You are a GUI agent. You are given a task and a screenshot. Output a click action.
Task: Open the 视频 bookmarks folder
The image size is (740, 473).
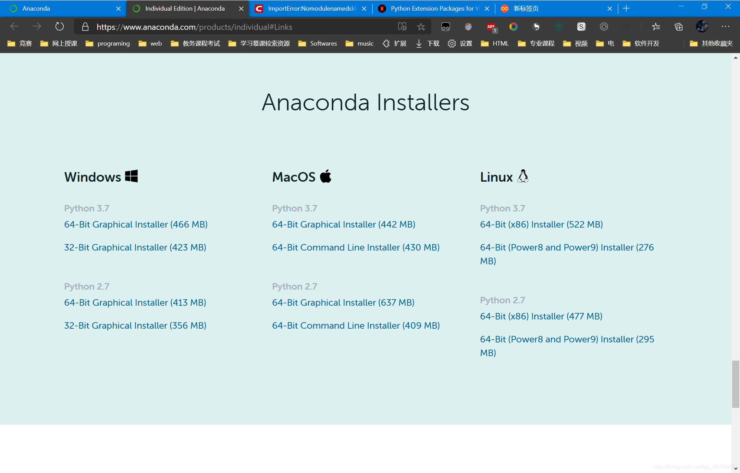coord(575,44)
